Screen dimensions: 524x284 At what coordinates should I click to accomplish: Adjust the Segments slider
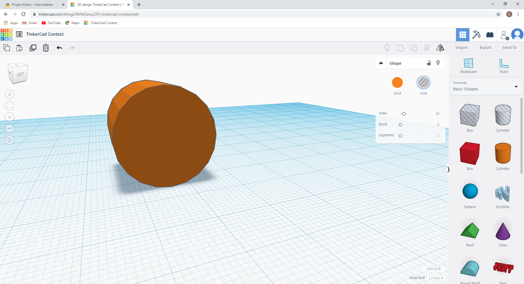[x=400, y=136]
